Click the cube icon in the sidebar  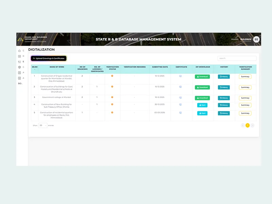pos(19,67)
